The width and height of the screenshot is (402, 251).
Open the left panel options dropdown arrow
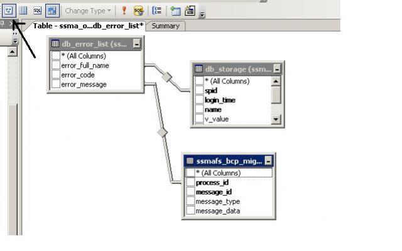[x=15, y=41]
